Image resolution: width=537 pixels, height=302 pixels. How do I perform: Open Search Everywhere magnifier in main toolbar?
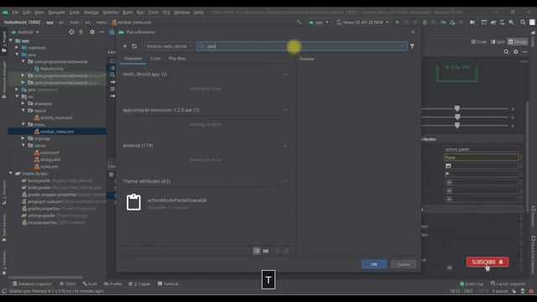point(523,23)
